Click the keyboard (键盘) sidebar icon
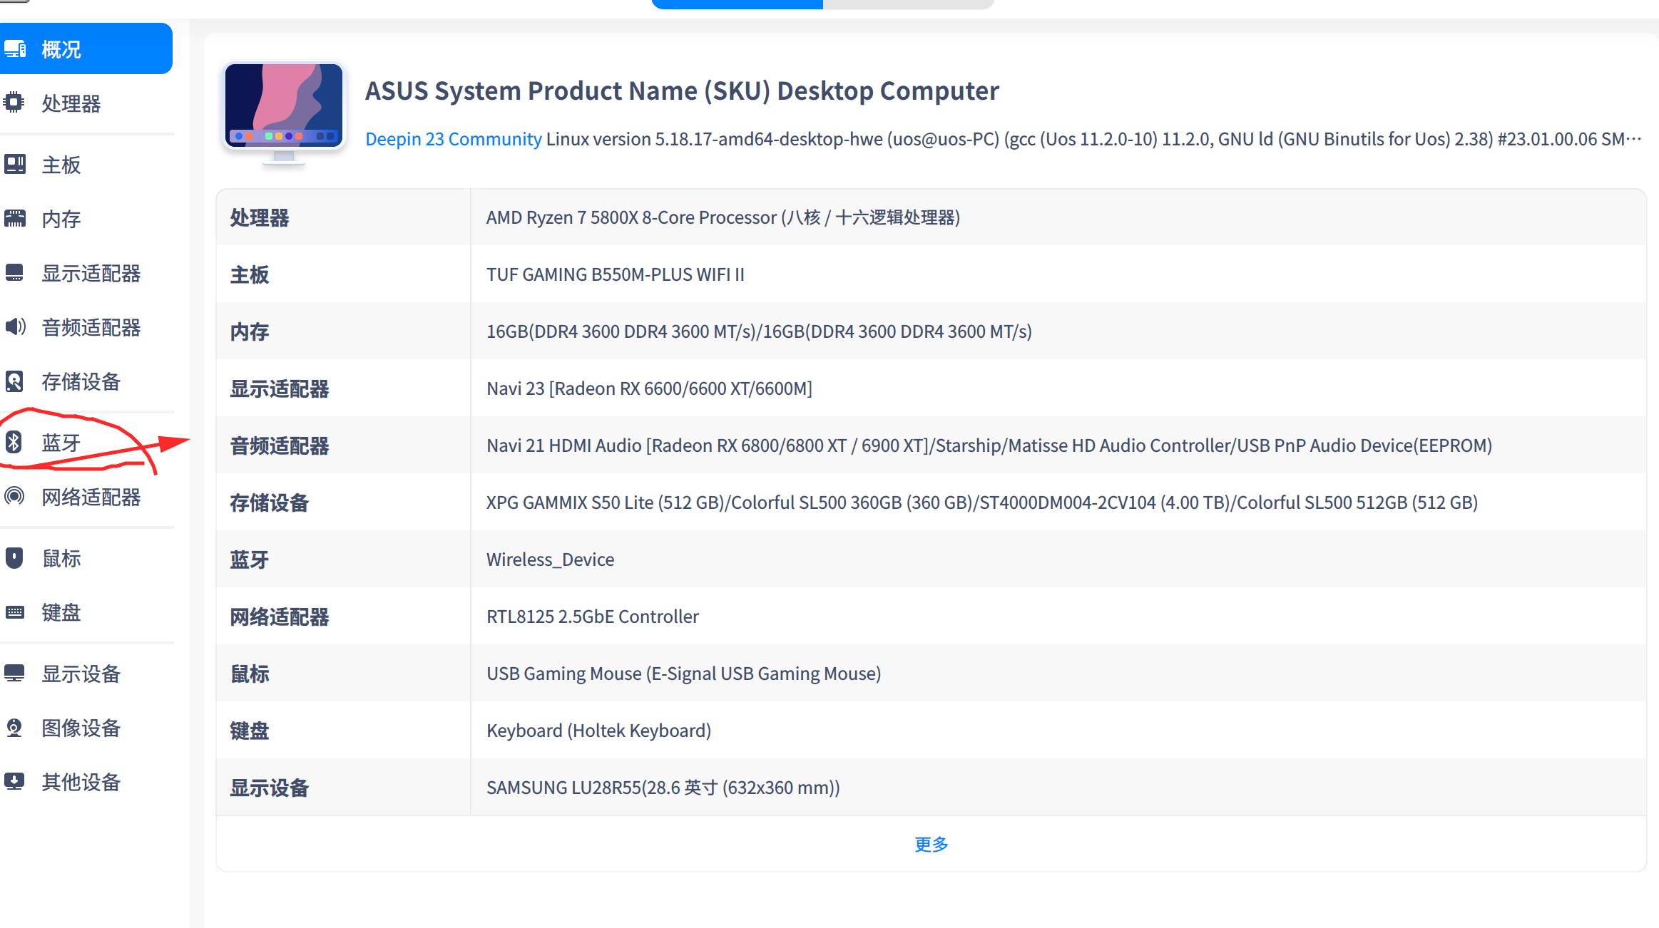This screenshot has height=928, width=1659. click(14, 612)
